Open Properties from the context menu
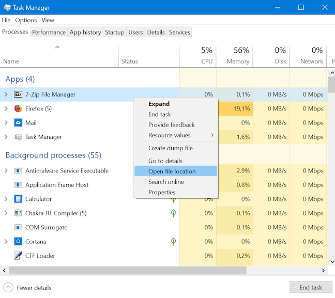The image size is (335, 298). click(x=175, y=192)
